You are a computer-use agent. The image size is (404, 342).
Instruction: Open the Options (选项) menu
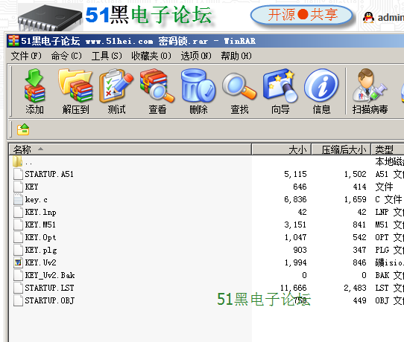click(196, 56)
